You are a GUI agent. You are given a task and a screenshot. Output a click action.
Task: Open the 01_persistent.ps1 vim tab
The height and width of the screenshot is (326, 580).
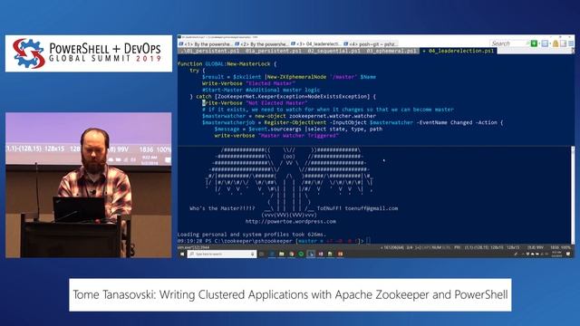(x=211, y=51)
